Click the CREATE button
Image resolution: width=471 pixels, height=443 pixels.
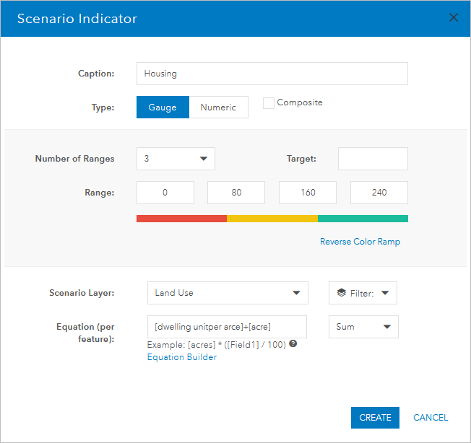[x=375, y=418]
